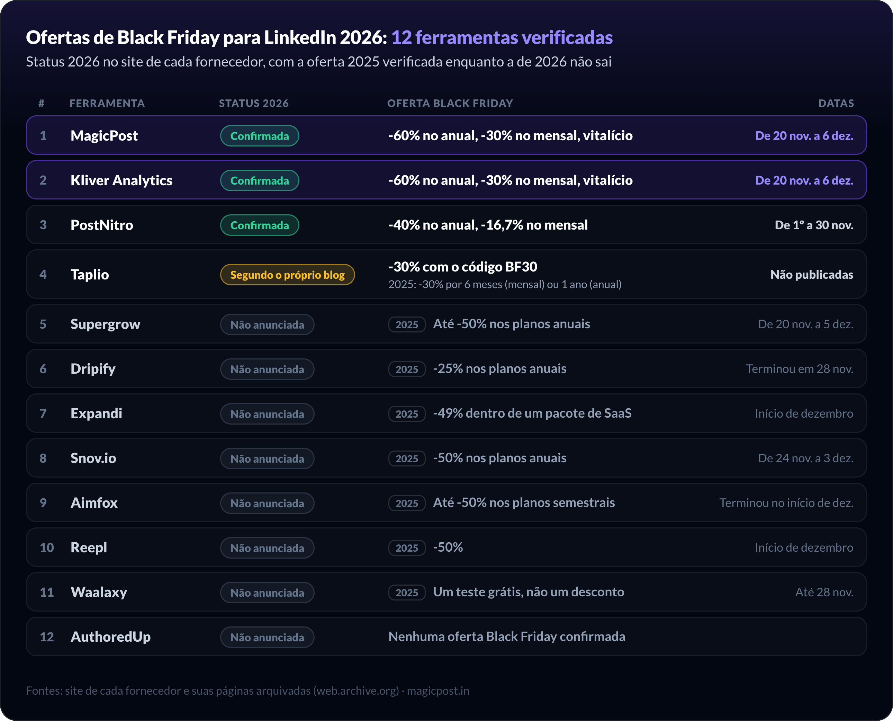The width and height of the screenshot is (893, 721).
Task: Select the PostNitro row name
Action: pyautogui.click(x=102, y=225)
